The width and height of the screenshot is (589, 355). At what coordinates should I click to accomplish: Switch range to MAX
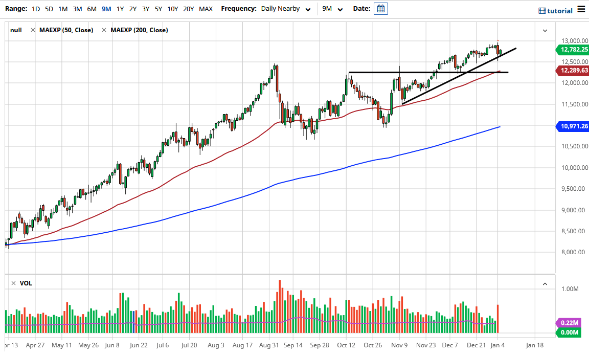pyautogui.click(x=206, y=9)
